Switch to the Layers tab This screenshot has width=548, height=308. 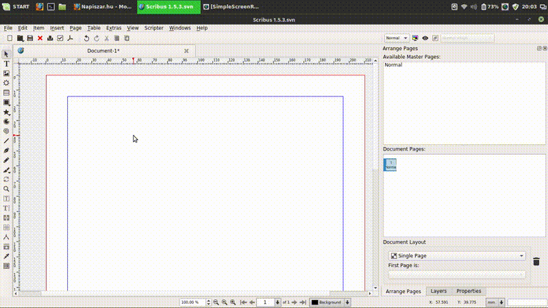438,292
